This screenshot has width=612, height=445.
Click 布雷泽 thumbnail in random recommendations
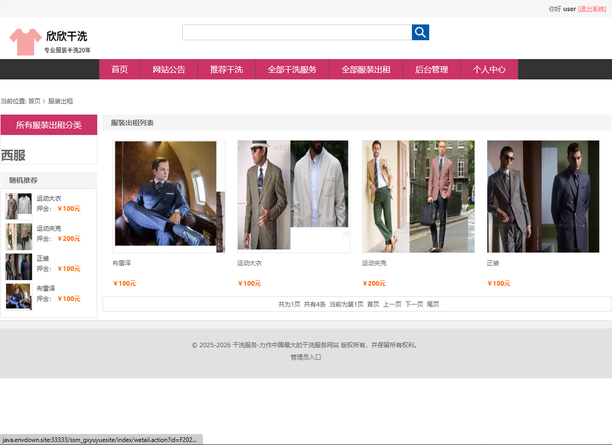pos(18,296)
